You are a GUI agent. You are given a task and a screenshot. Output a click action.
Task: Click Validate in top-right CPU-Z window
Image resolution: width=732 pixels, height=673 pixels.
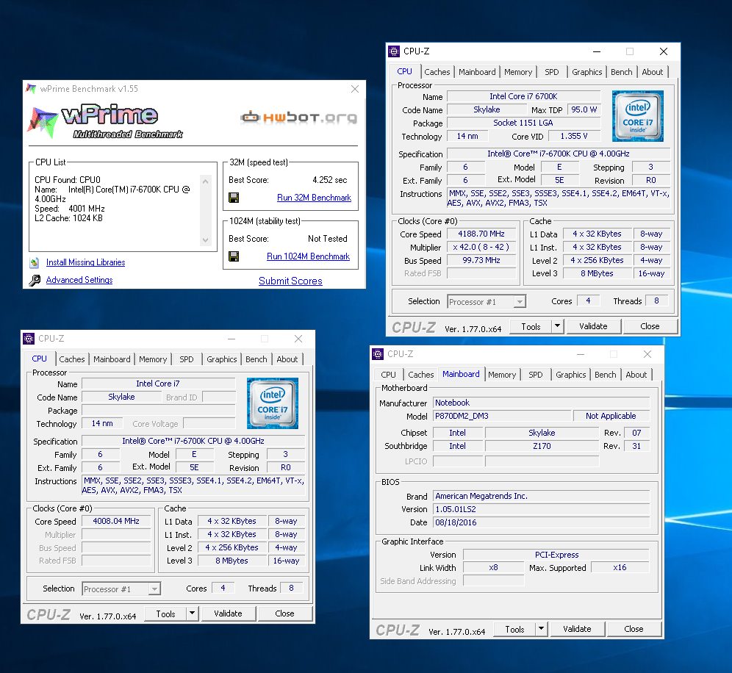click(x=593, y=326)
